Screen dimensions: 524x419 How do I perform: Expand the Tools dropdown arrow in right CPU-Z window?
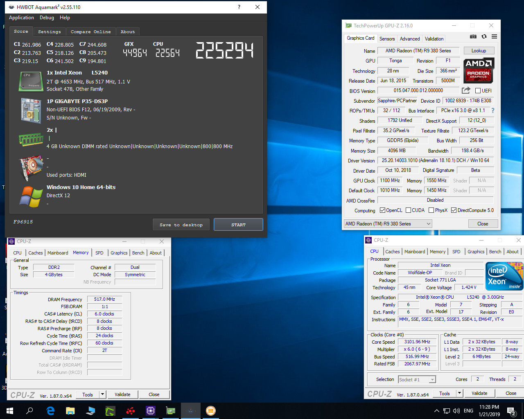460,393
